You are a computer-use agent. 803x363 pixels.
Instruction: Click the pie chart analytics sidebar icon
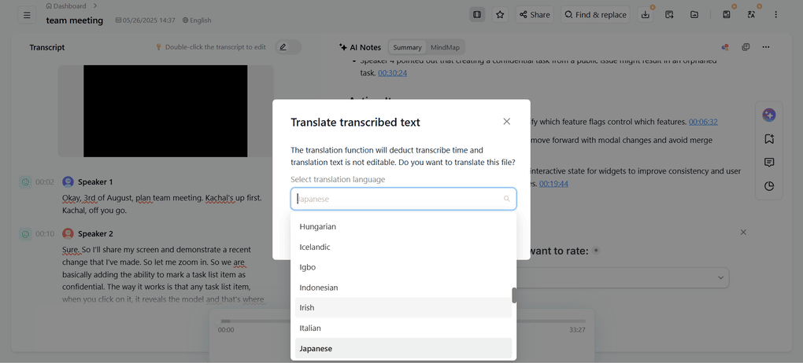[768, 186]
